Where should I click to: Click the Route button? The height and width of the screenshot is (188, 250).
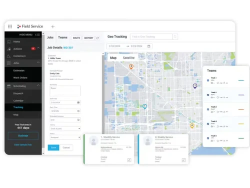tap(76, 38)
